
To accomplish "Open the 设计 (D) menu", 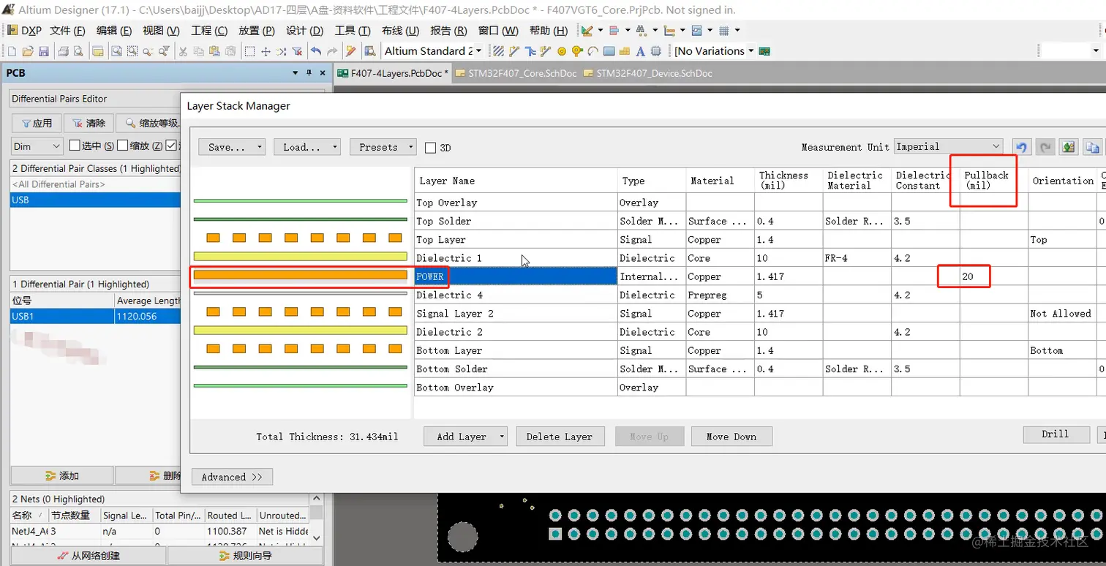I will [304, 31].
